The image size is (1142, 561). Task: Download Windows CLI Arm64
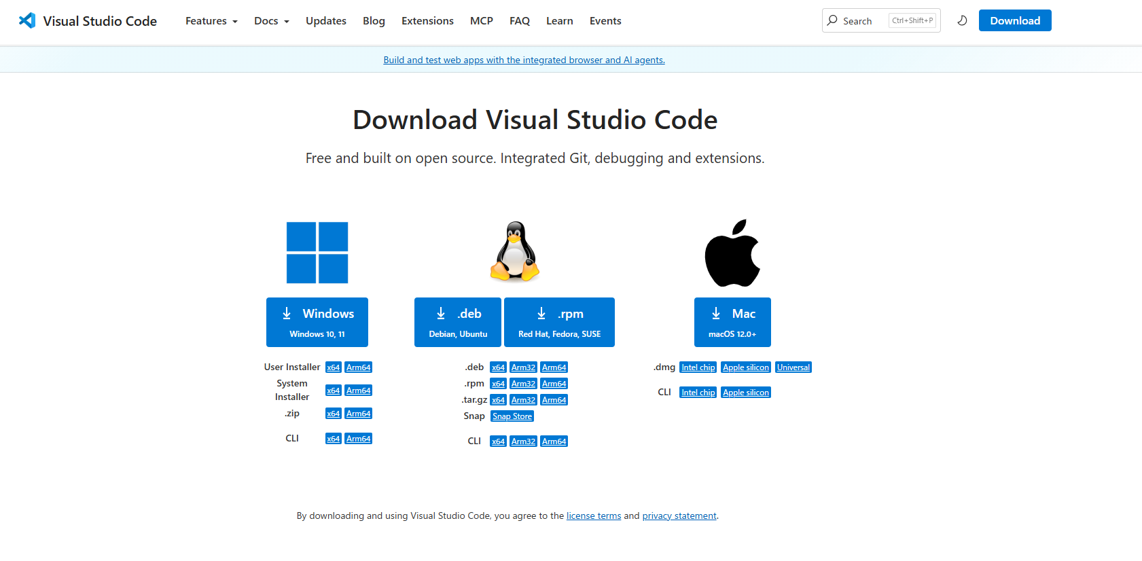point(358,439)
